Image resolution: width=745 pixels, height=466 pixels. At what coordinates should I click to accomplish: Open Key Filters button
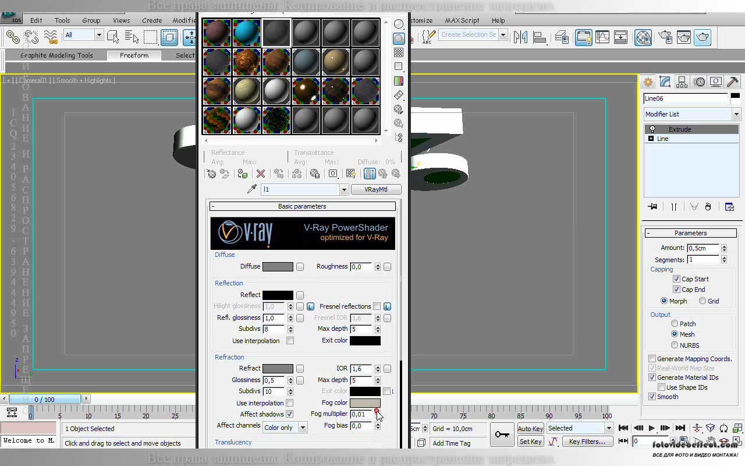point(588,442)
